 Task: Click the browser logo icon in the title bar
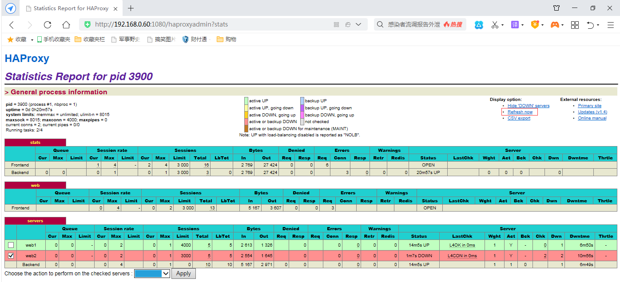pos(11,8)
